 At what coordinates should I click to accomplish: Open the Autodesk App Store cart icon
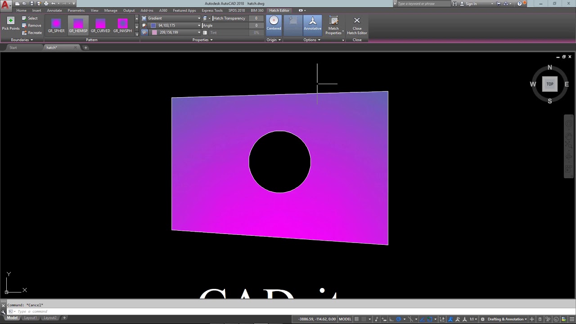[x=499, y=4]
